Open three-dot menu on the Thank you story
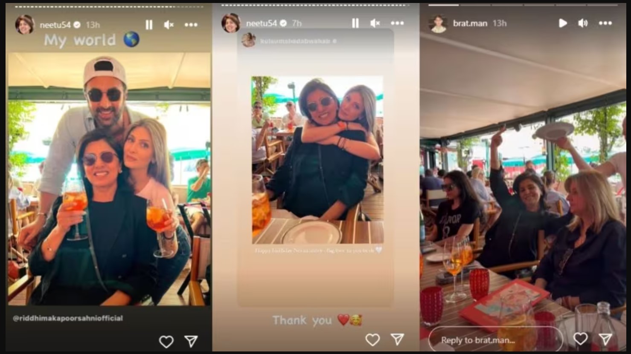 (397, 23)
